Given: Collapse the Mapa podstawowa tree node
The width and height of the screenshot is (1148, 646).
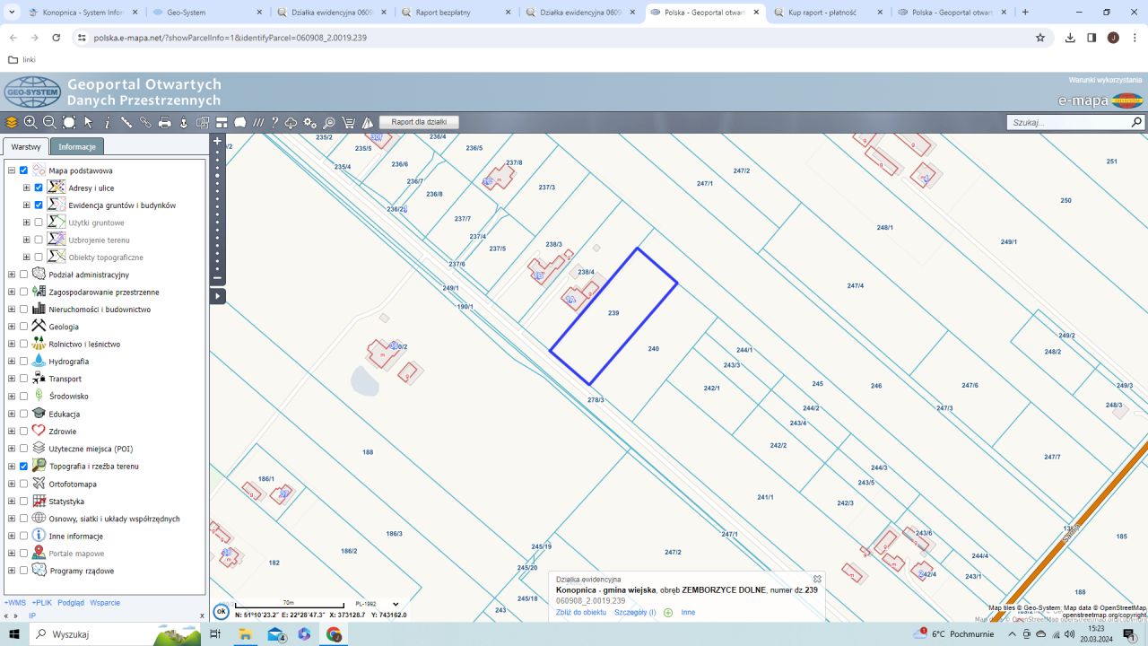Looking at the screenshot, I should point(12,170).
